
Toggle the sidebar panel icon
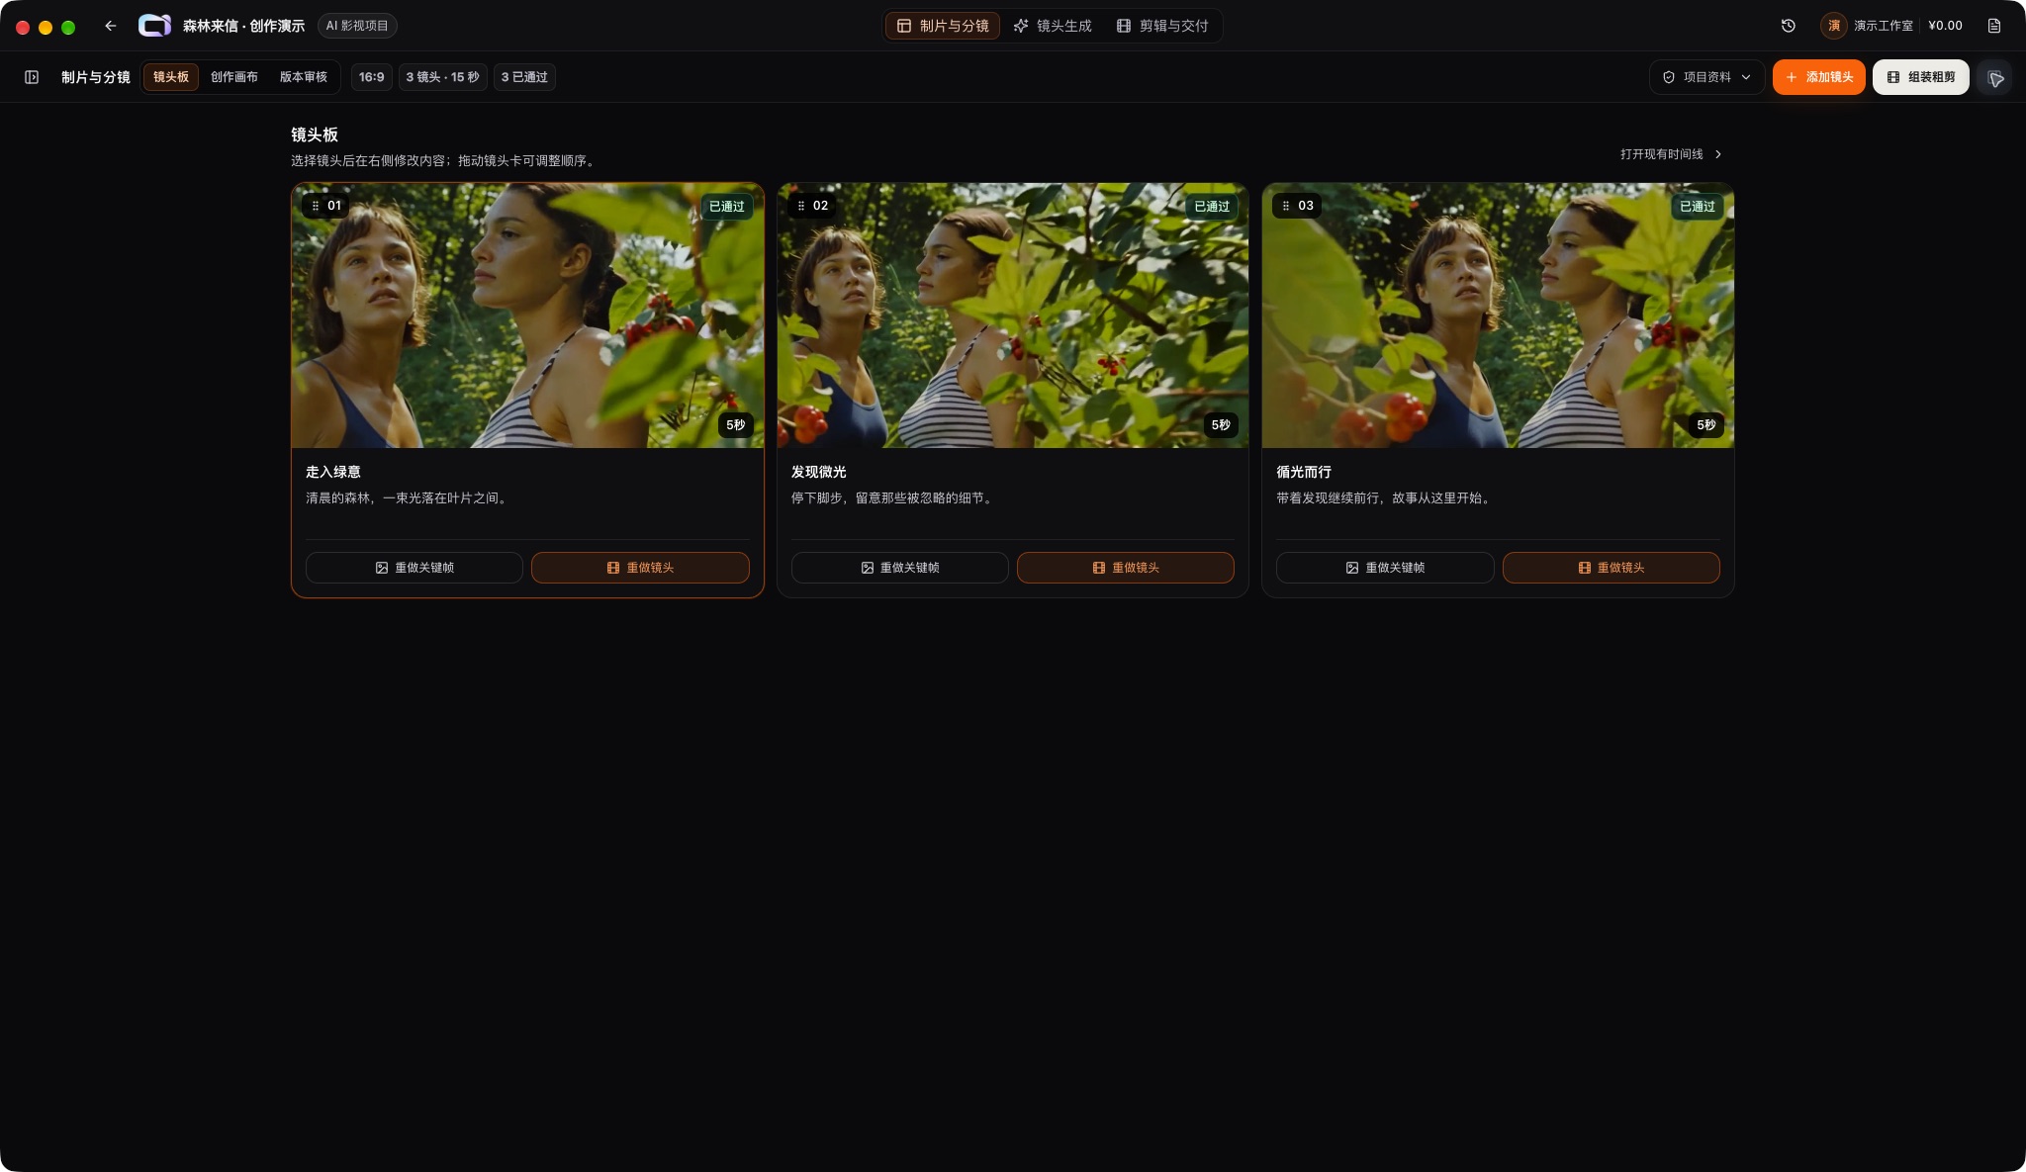coord(32,77)
